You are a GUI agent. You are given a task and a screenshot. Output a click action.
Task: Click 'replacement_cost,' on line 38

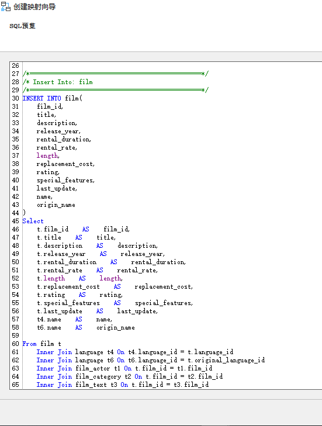click(x=66, y=164)
